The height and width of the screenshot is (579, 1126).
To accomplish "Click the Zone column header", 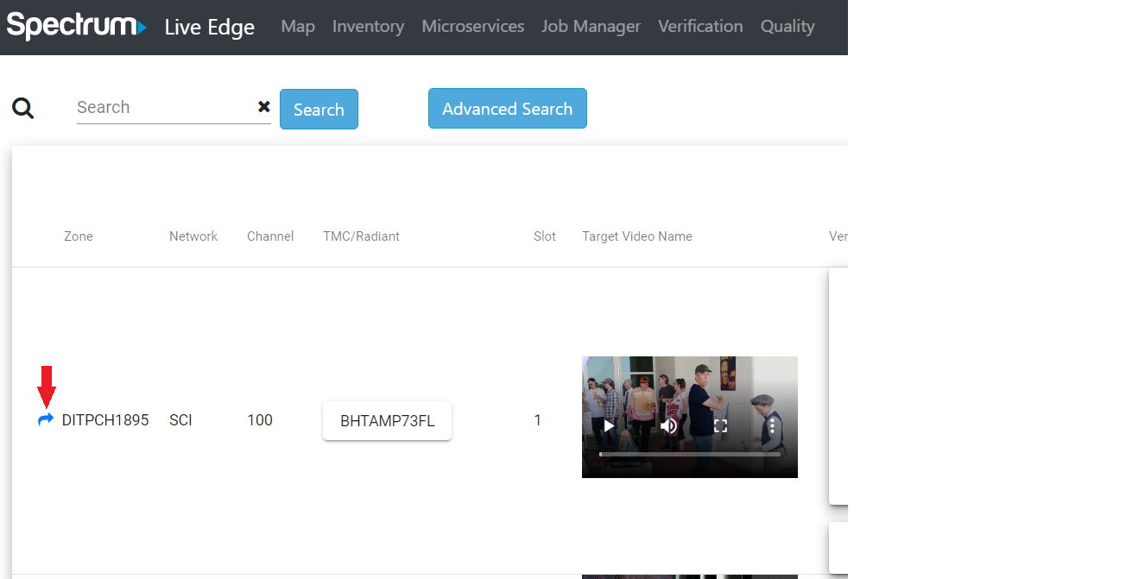I will [x=79, y=236].
